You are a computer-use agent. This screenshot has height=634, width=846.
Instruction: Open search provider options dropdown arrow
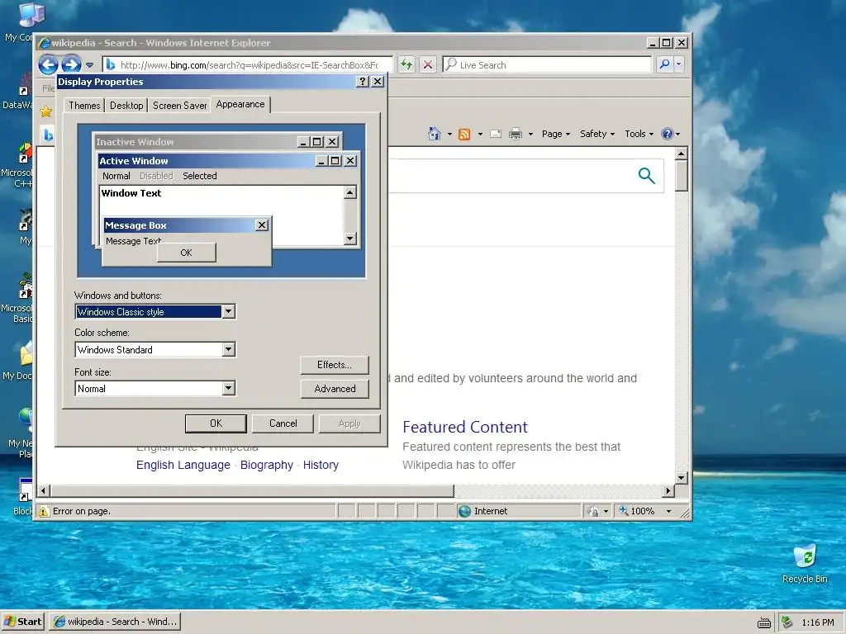tap(679, 64)
